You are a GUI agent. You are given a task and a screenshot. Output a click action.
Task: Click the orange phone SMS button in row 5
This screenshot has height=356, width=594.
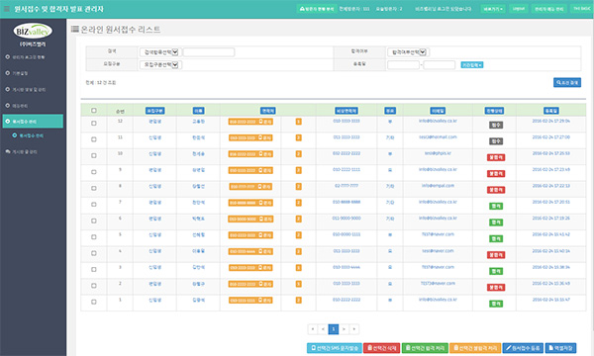coord(250,235)
